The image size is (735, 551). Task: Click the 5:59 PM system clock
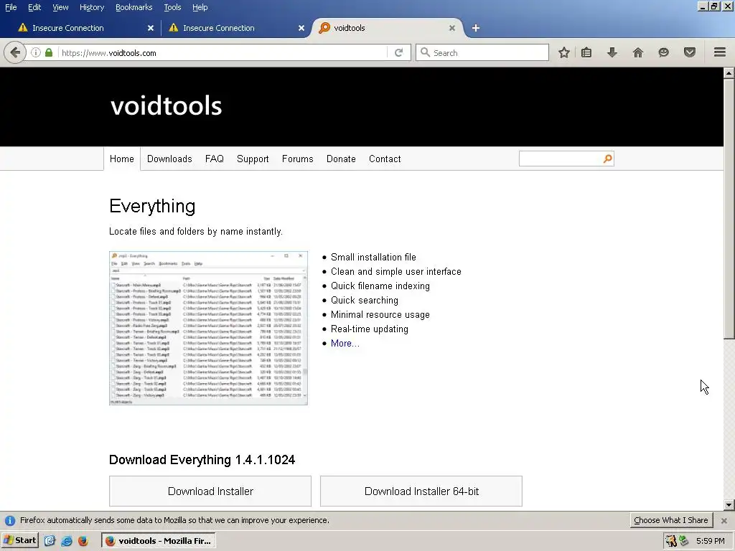point(710,541)
